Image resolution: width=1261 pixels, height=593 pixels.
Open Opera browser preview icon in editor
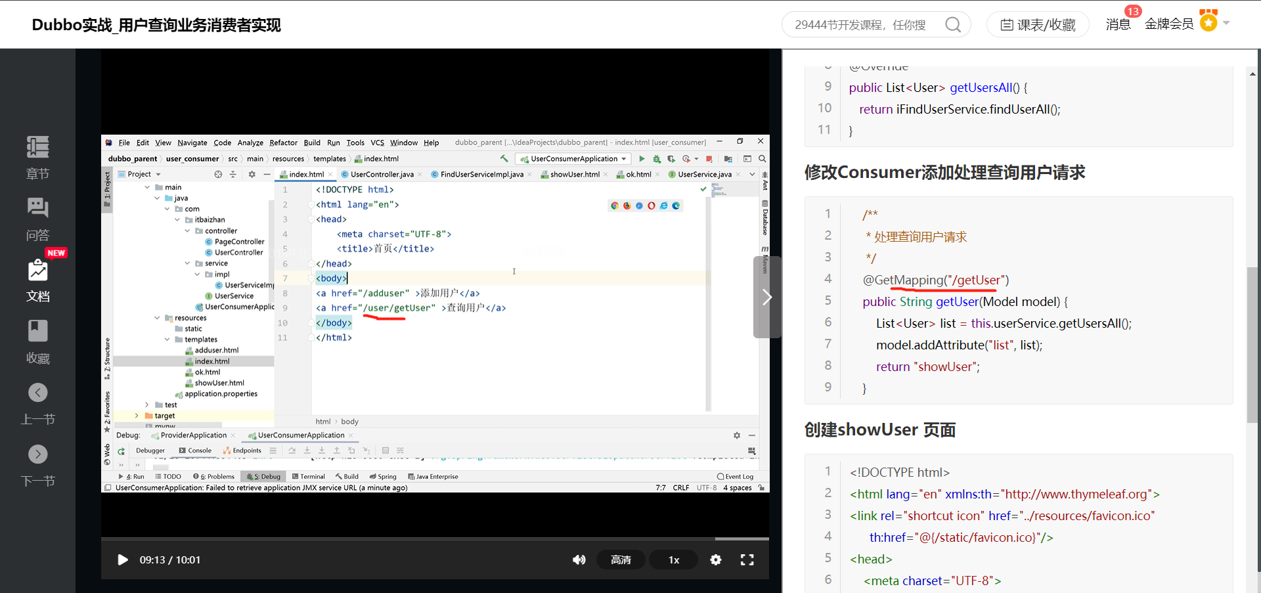pyautogui.click(x=652, y=206)
